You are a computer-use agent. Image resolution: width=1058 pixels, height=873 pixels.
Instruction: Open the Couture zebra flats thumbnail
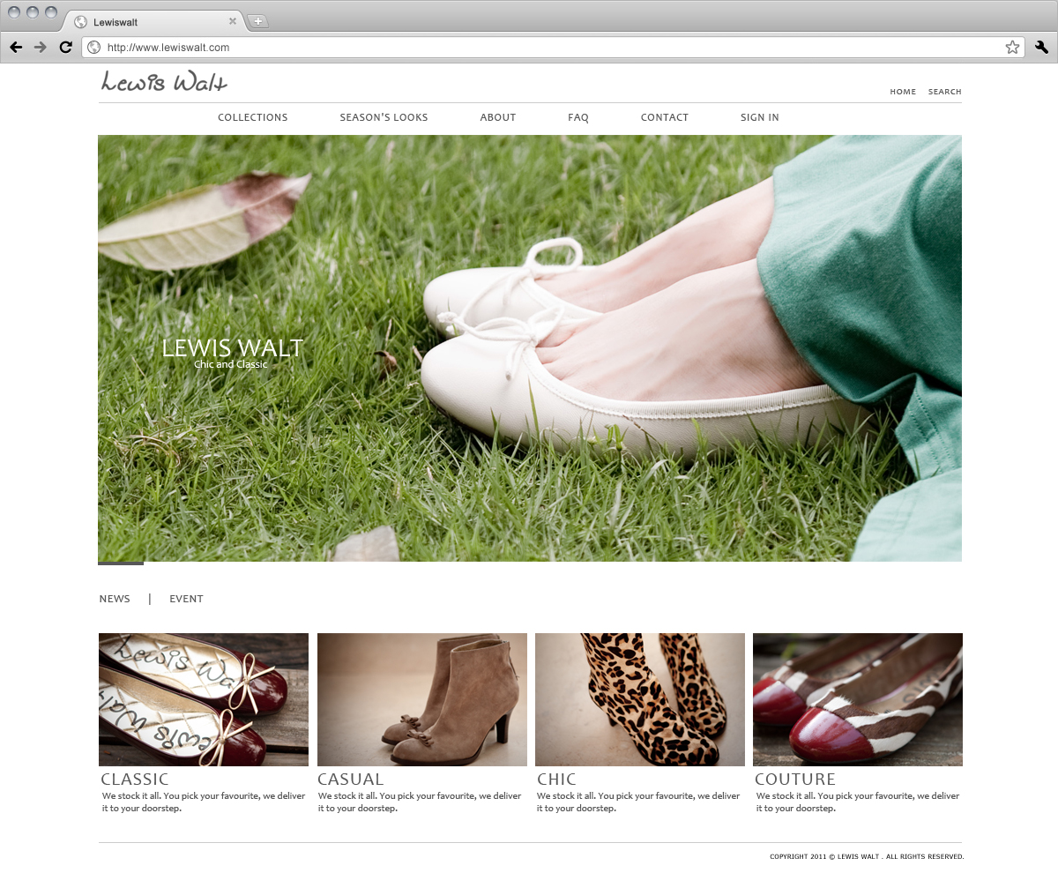pyautogui.click(x=858, y=699)
